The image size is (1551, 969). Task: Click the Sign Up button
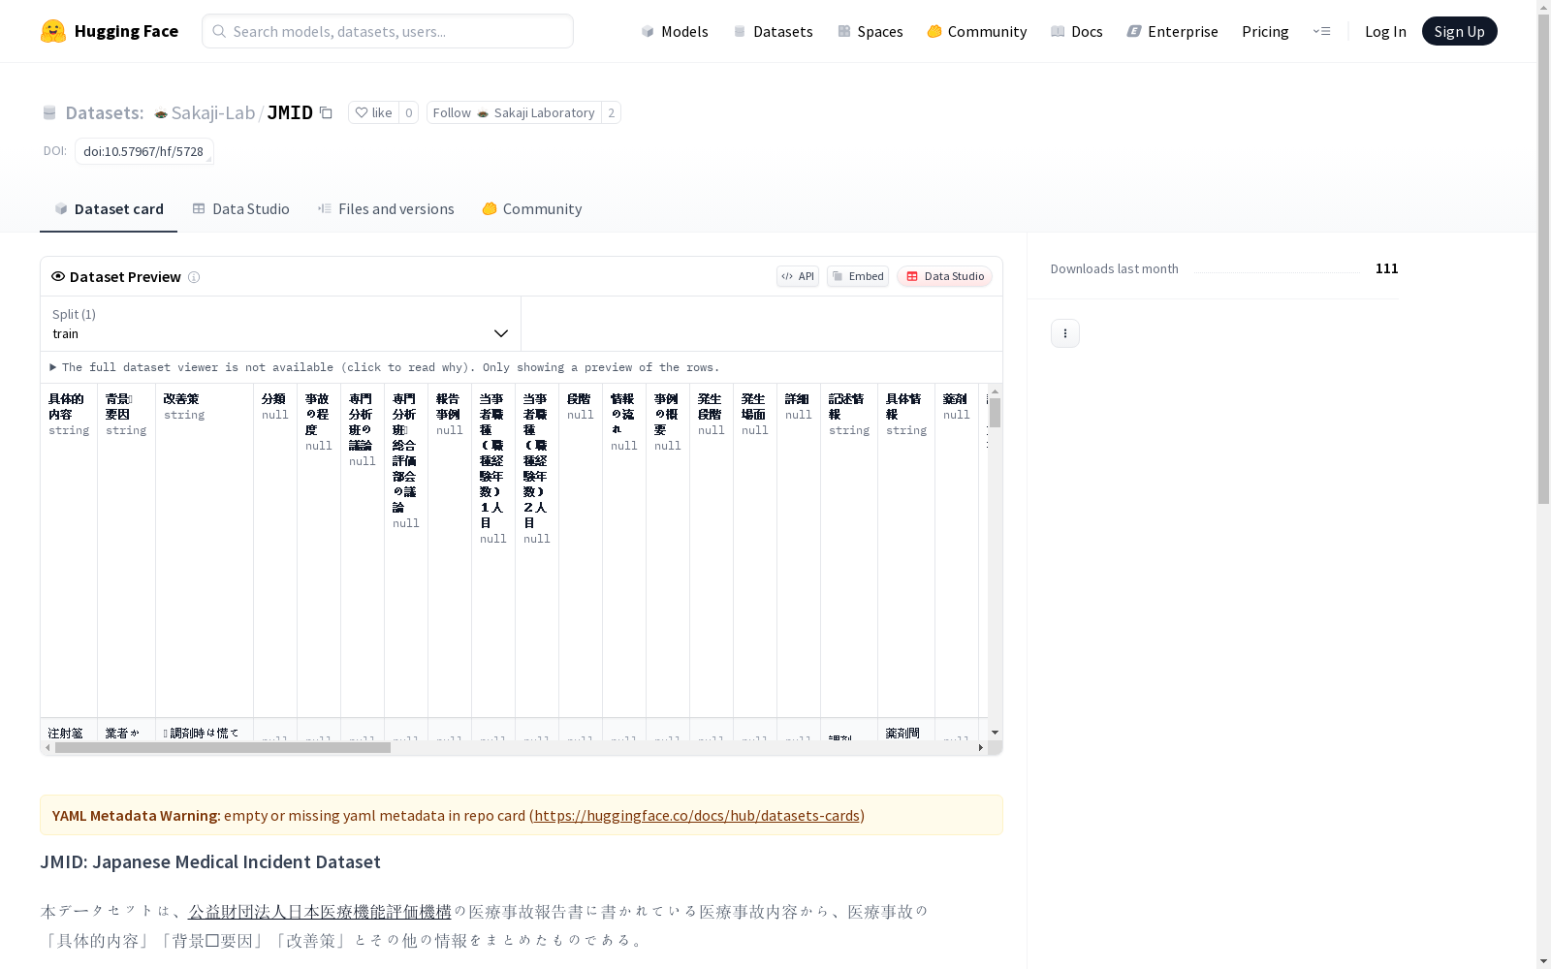[1459, 31]
